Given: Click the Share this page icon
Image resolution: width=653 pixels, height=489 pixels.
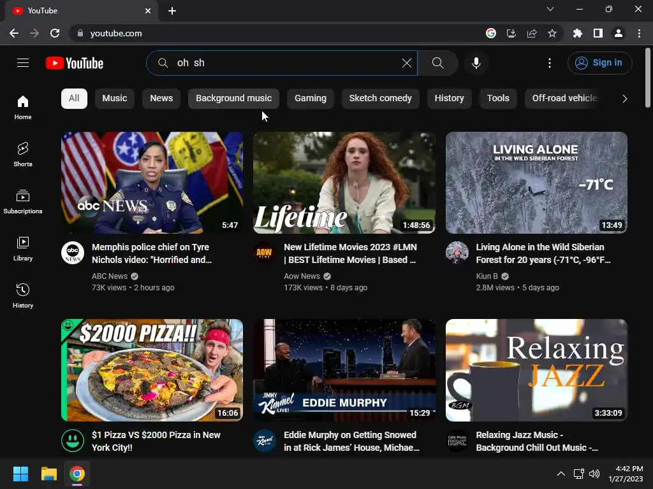Looking at the screenshot, I should pyautogui.click(x=531, y=33).
